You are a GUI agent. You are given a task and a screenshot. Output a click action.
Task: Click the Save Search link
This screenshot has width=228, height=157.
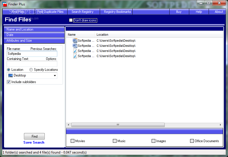tap(34, 142)
